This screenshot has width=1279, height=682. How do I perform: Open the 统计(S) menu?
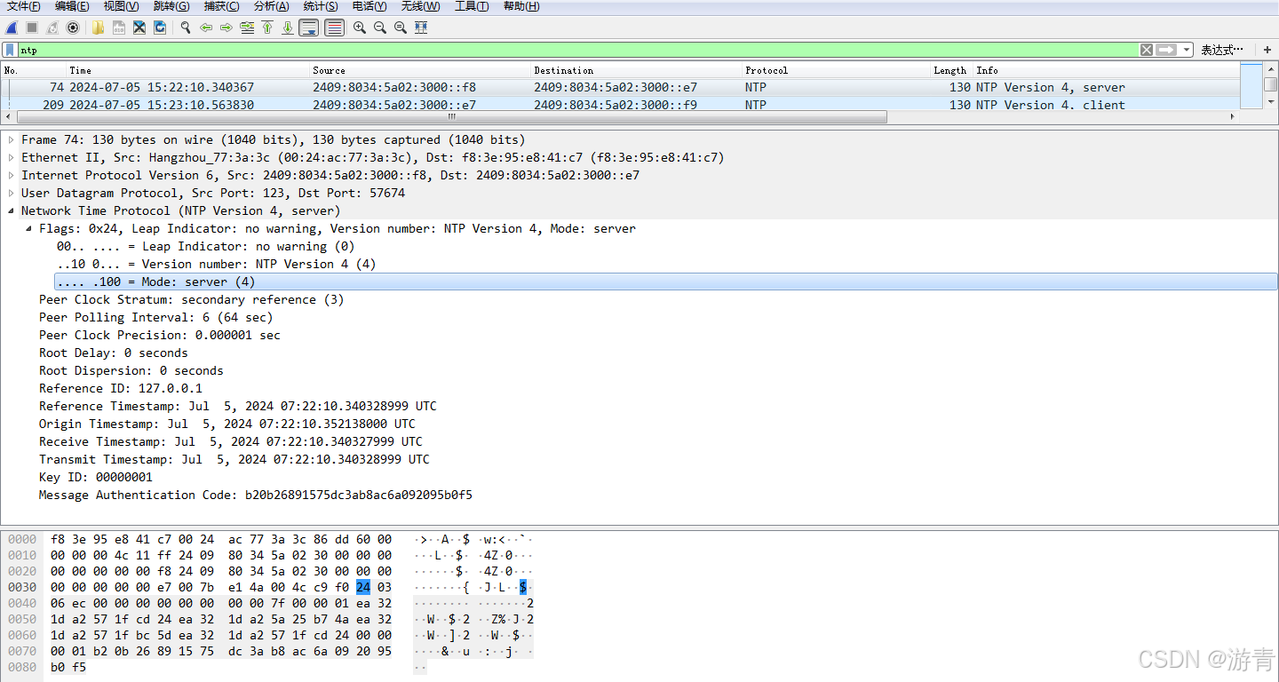coord(321,6)
